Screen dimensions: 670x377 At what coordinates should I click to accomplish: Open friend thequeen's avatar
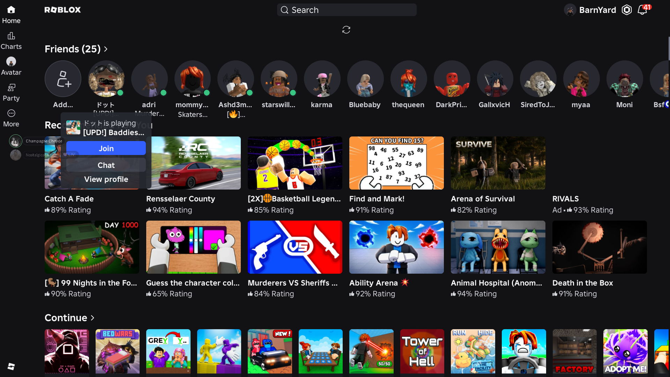coord(409,79)
